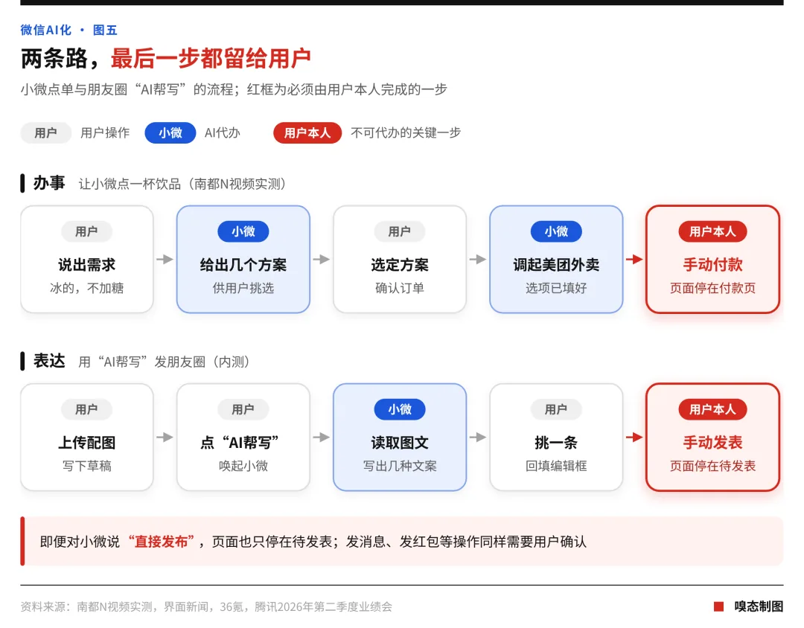Image resolution: width=804 pixels, height=628 pixels.
Task: Click the card title 选定方案
Action: tap(400, 265)
